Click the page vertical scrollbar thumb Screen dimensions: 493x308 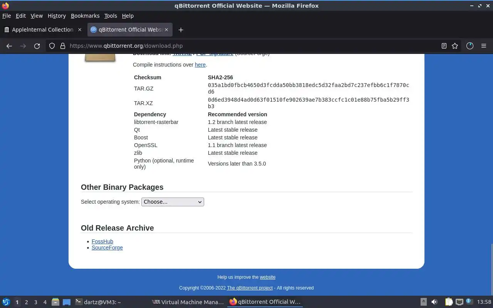pyautogui.click(x=491, y=269)
